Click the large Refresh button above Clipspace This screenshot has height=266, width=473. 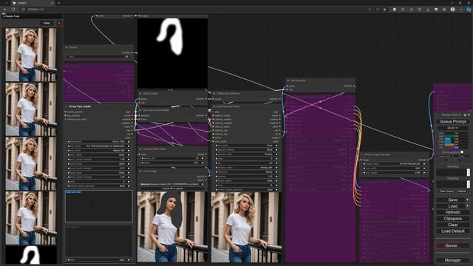click(452, 212)
